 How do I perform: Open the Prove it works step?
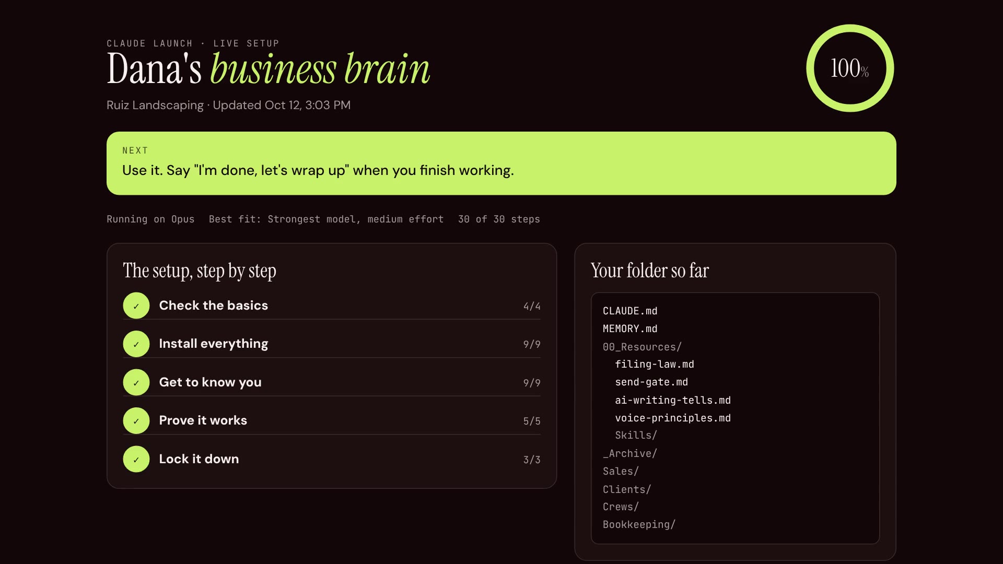332,420
